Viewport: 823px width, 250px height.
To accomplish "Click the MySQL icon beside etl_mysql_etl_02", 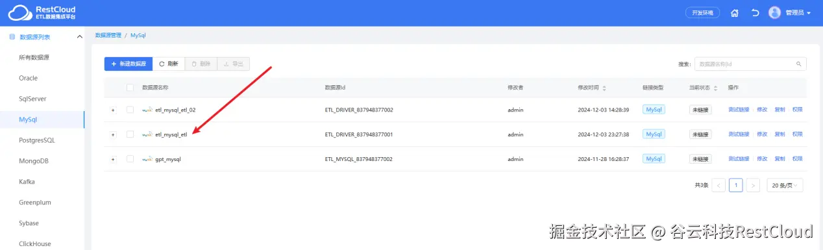I will [x=147, y=110].
